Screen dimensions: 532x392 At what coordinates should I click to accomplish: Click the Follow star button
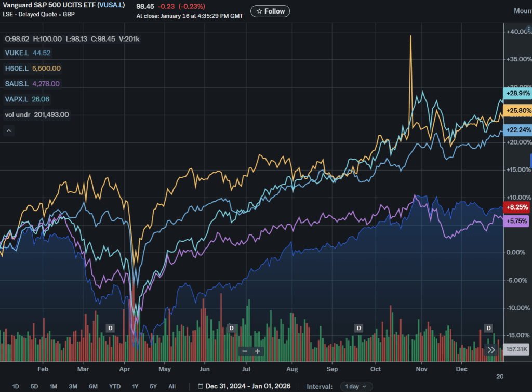pos(270,11)
